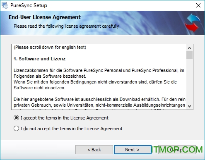Go to the previous step with Back
The image size is (205, 160).
coord(94,150)
